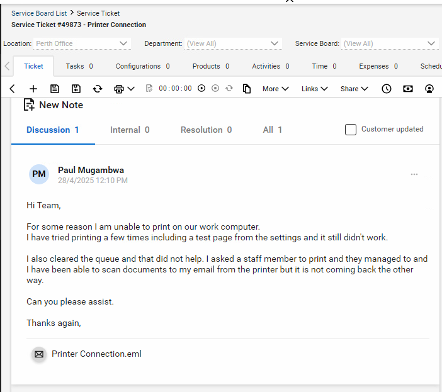This screenshot has height=392, width=442.
Task: Open the note's three-dot options menu
Action: tap(414, 174)
